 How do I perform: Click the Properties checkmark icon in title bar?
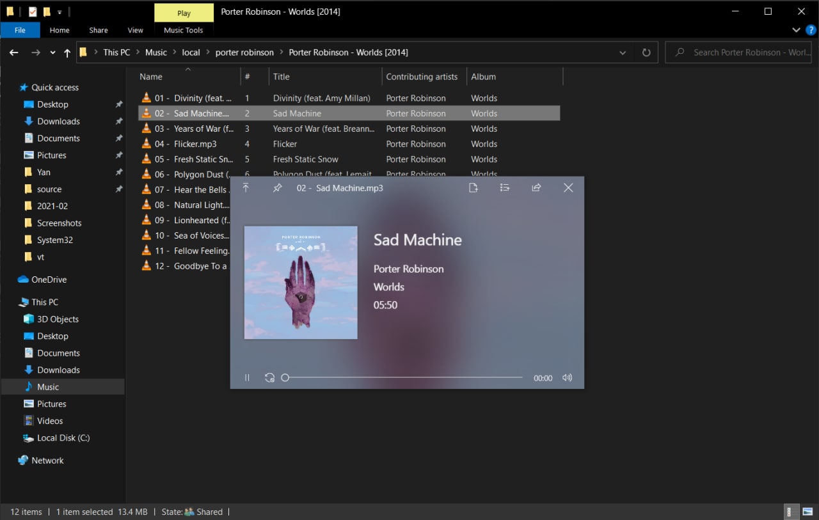33,12
